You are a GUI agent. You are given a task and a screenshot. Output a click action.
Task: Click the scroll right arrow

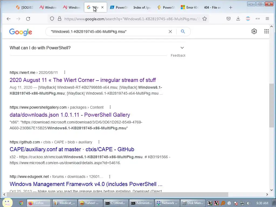[x=267, y=195]
